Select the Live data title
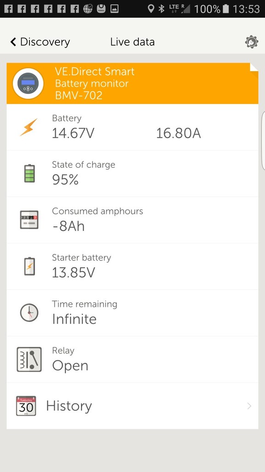The image size is (265, 472). tap(132, 42)
